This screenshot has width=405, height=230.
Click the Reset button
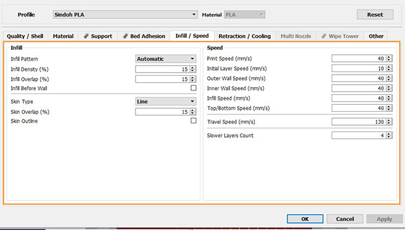pyautogui.click(x=375, y=15)
